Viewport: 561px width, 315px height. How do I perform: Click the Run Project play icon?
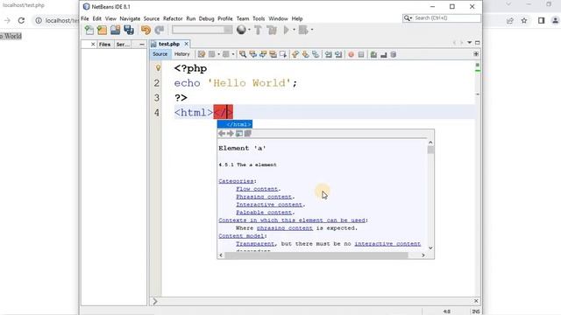287,30
